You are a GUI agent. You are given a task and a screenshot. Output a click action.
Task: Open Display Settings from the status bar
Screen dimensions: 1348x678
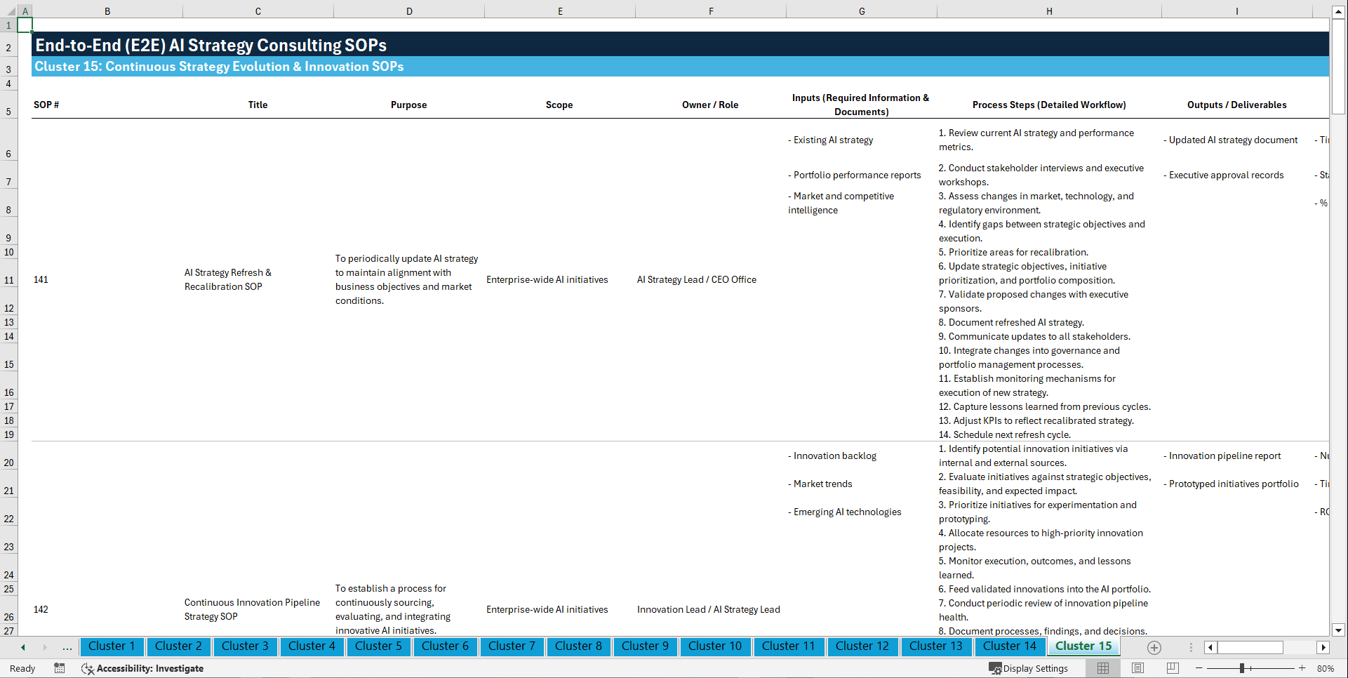click(x=1029, y=668)
